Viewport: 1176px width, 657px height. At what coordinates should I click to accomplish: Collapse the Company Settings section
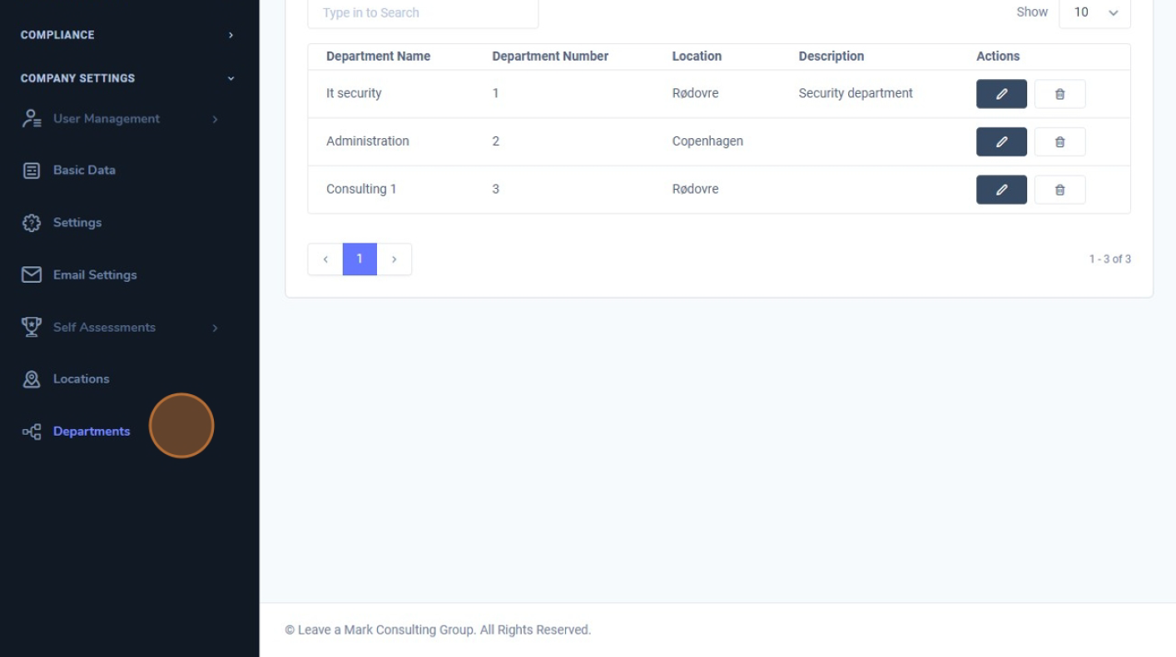click(x=231, y=78)
